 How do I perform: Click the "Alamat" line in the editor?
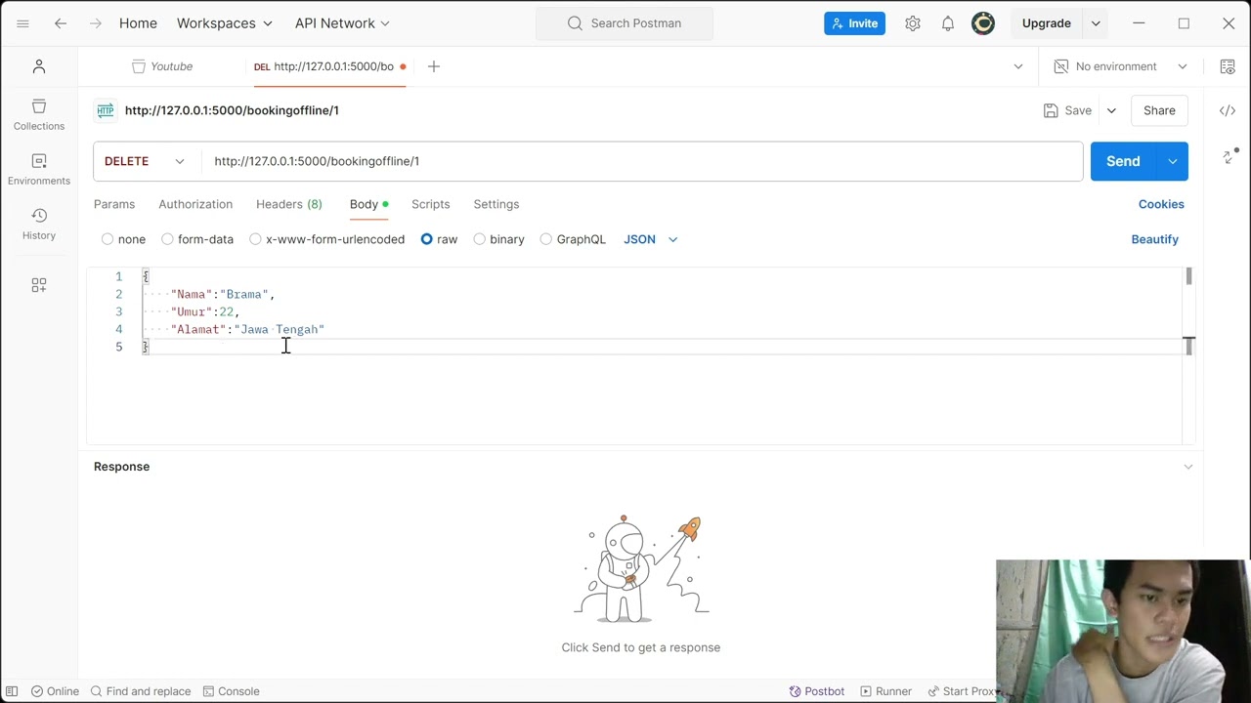click(x=247, y=329)
